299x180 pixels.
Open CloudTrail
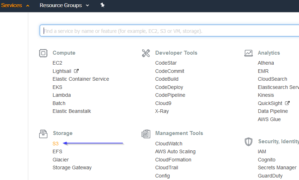[167, 167]
